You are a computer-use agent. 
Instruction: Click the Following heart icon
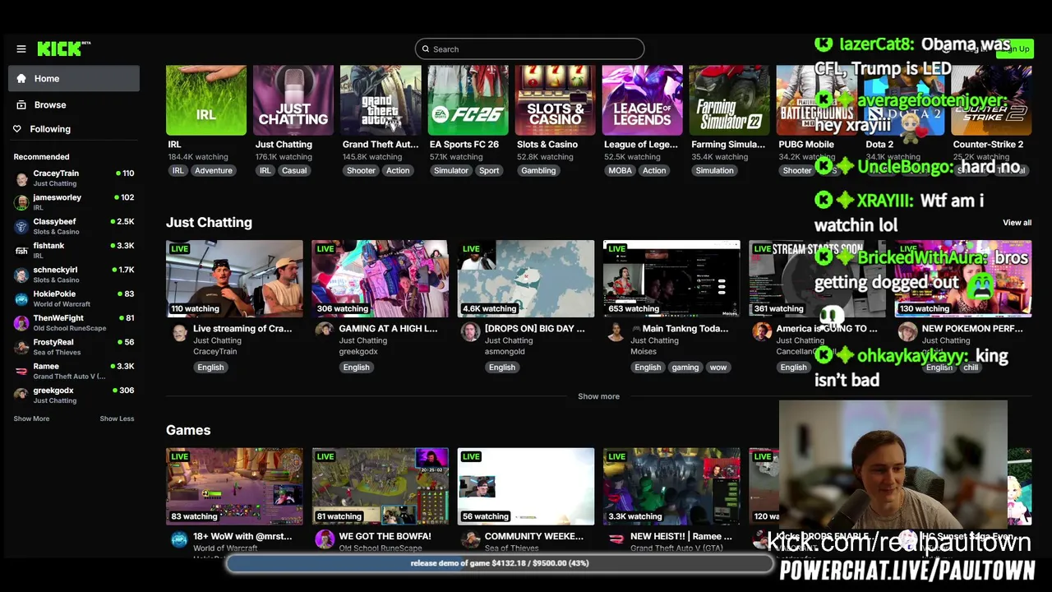[x=17, y=129]
